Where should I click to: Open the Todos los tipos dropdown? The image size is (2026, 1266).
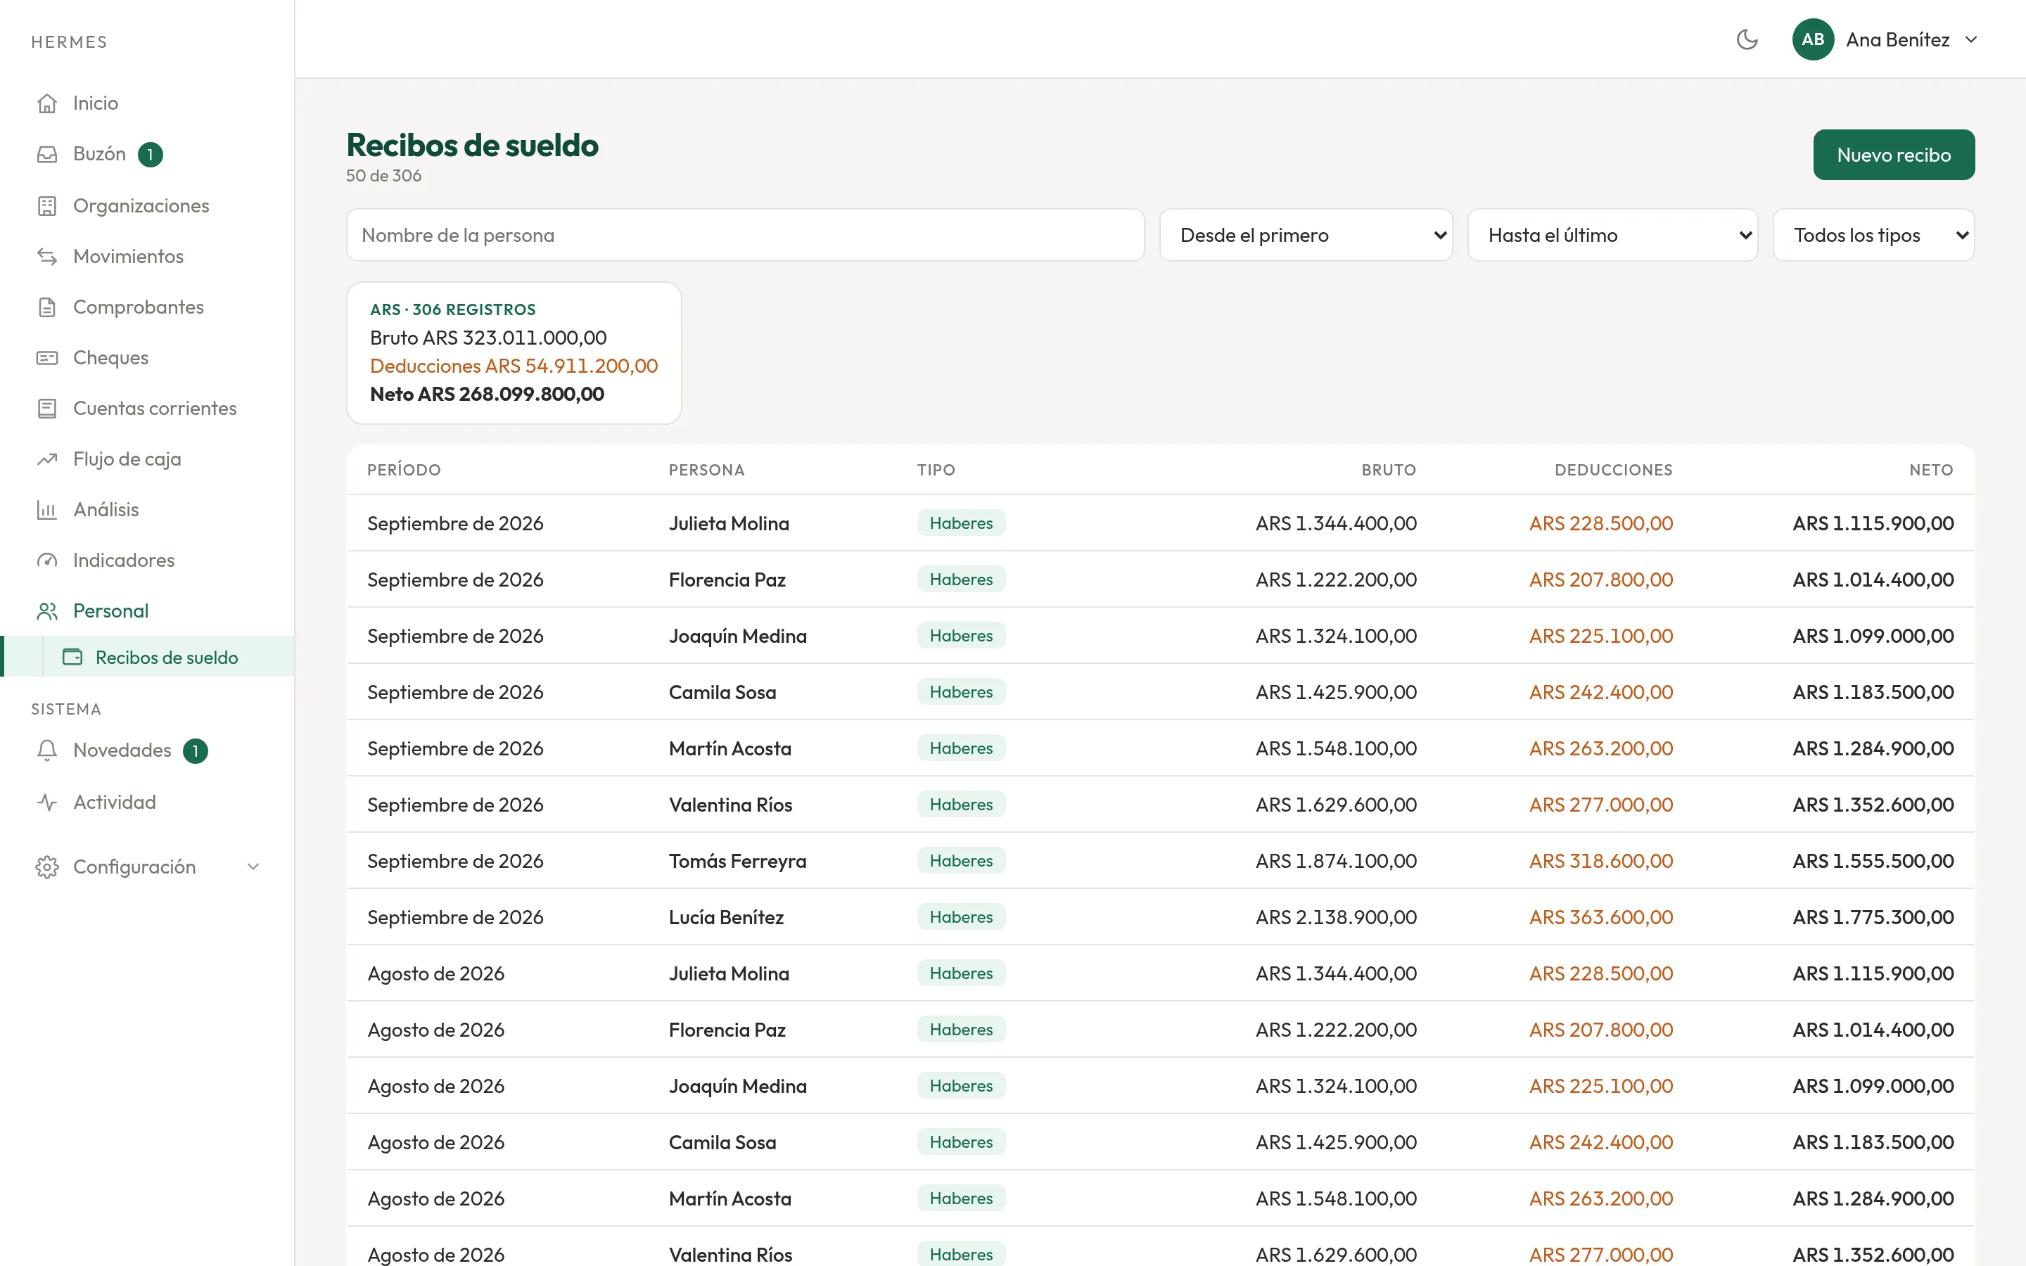(1873, 236)
